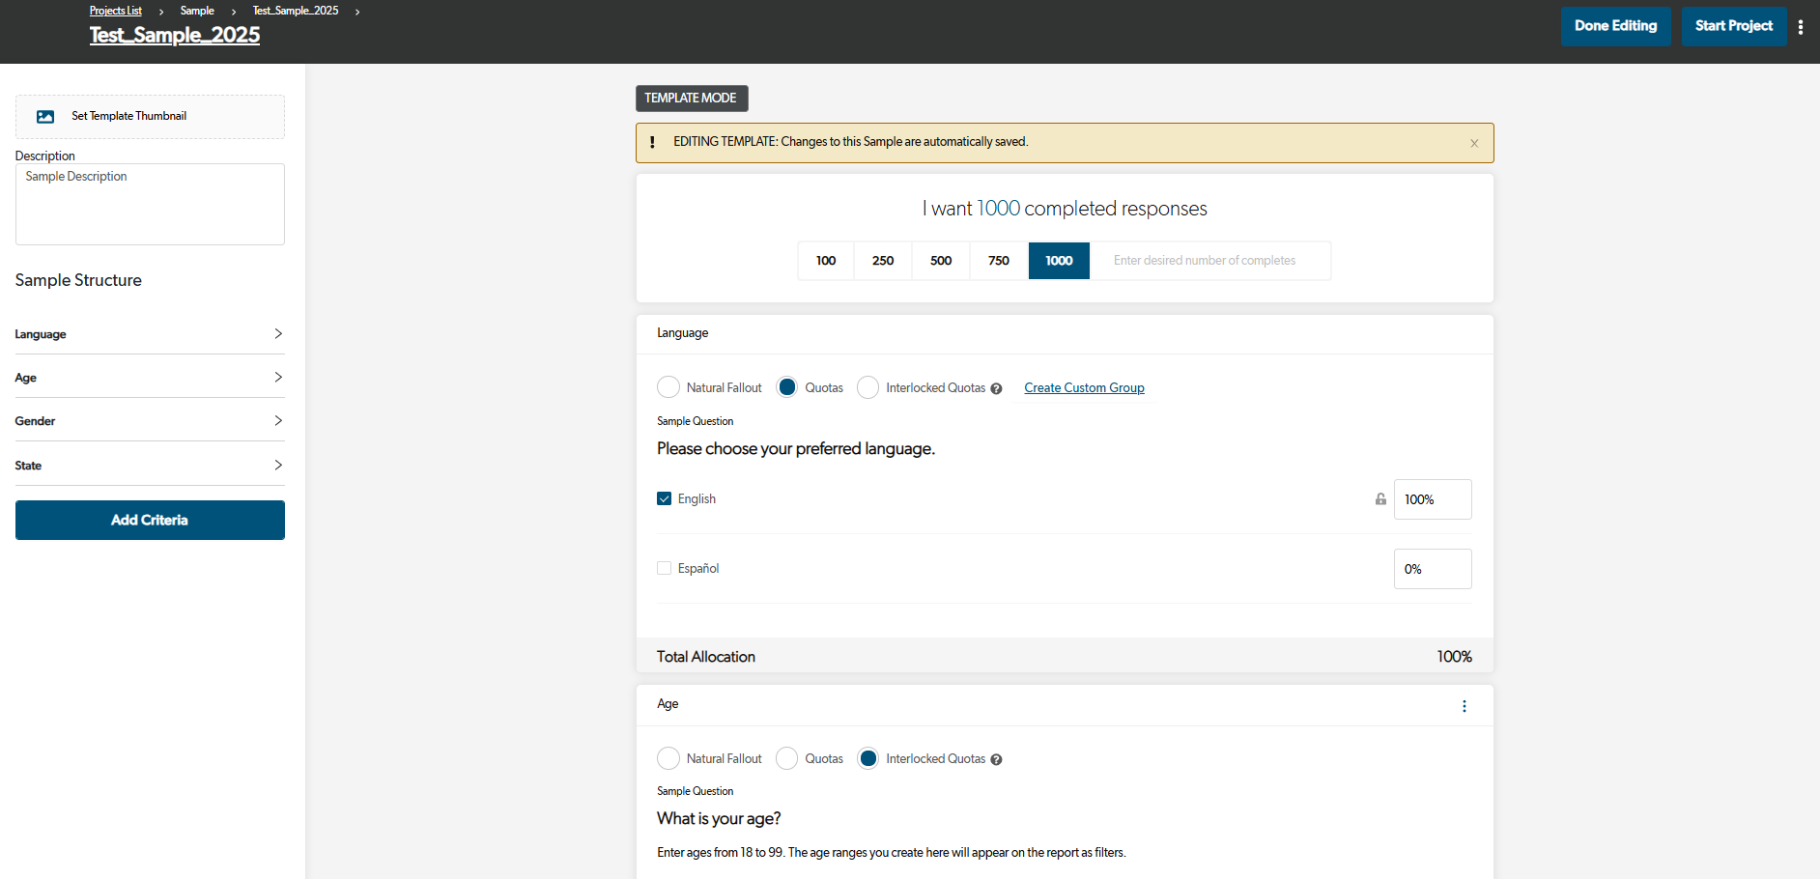Viewport: 1820px width, 879px height.
Task: Click the warning exclamation icon in banner
Action: [653, 142]
